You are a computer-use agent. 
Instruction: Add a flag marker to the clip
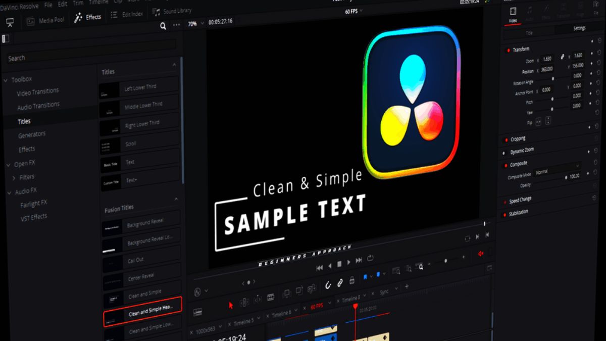coord(366,276)
